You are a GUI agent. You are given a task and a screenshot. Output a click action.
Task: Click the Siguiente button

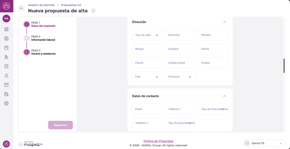(60, 125)
